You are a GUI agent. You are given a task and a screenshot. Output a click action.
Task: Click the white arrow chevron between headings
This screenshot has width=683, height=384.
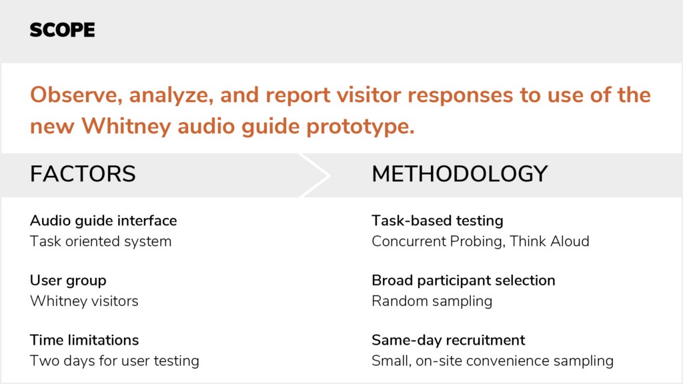[x=315, y=175]
